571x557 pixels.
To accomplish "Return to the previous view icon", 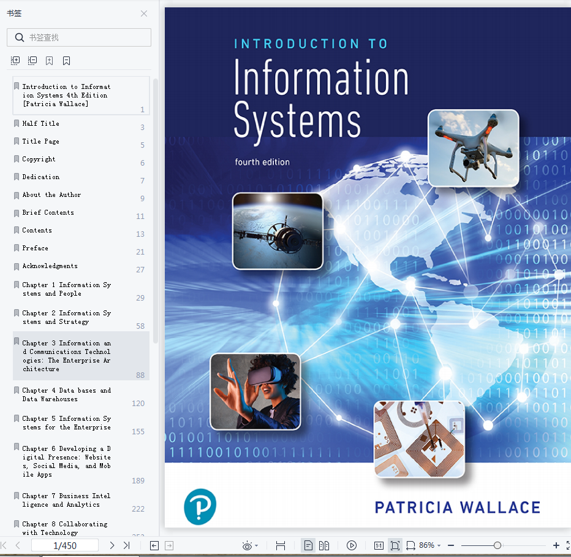I will tap(154, 546).
